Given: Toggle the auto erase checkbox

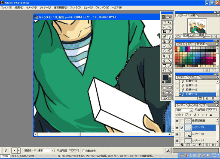Looking at the screenshot, I should click(83, 150).
